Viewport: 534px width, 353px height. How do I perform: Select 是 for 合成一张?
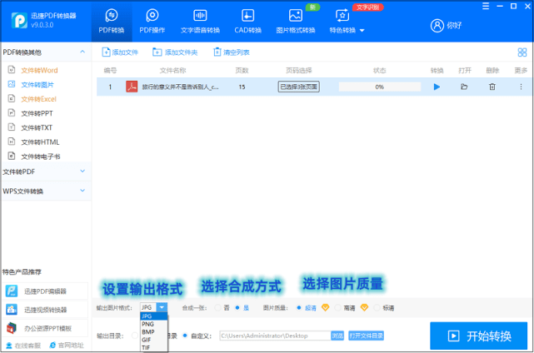(x=237, y=308)
